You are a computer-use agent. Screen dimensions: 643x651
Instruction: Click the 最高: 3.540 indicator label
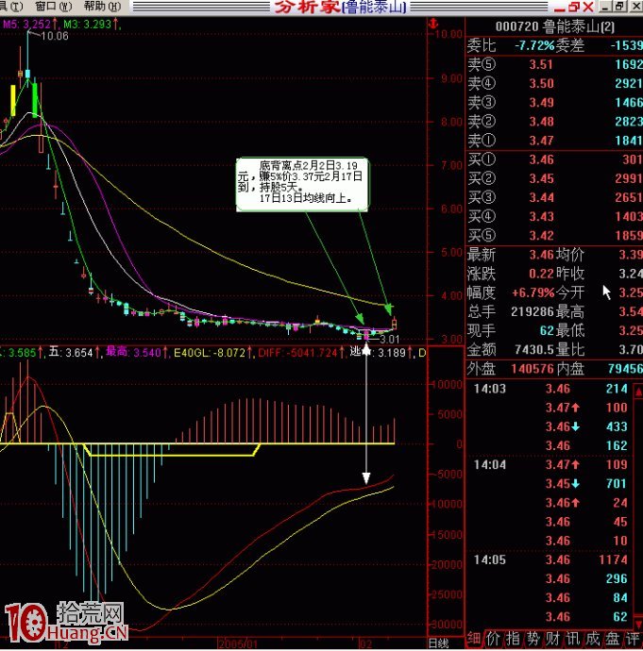click(137, 353)
